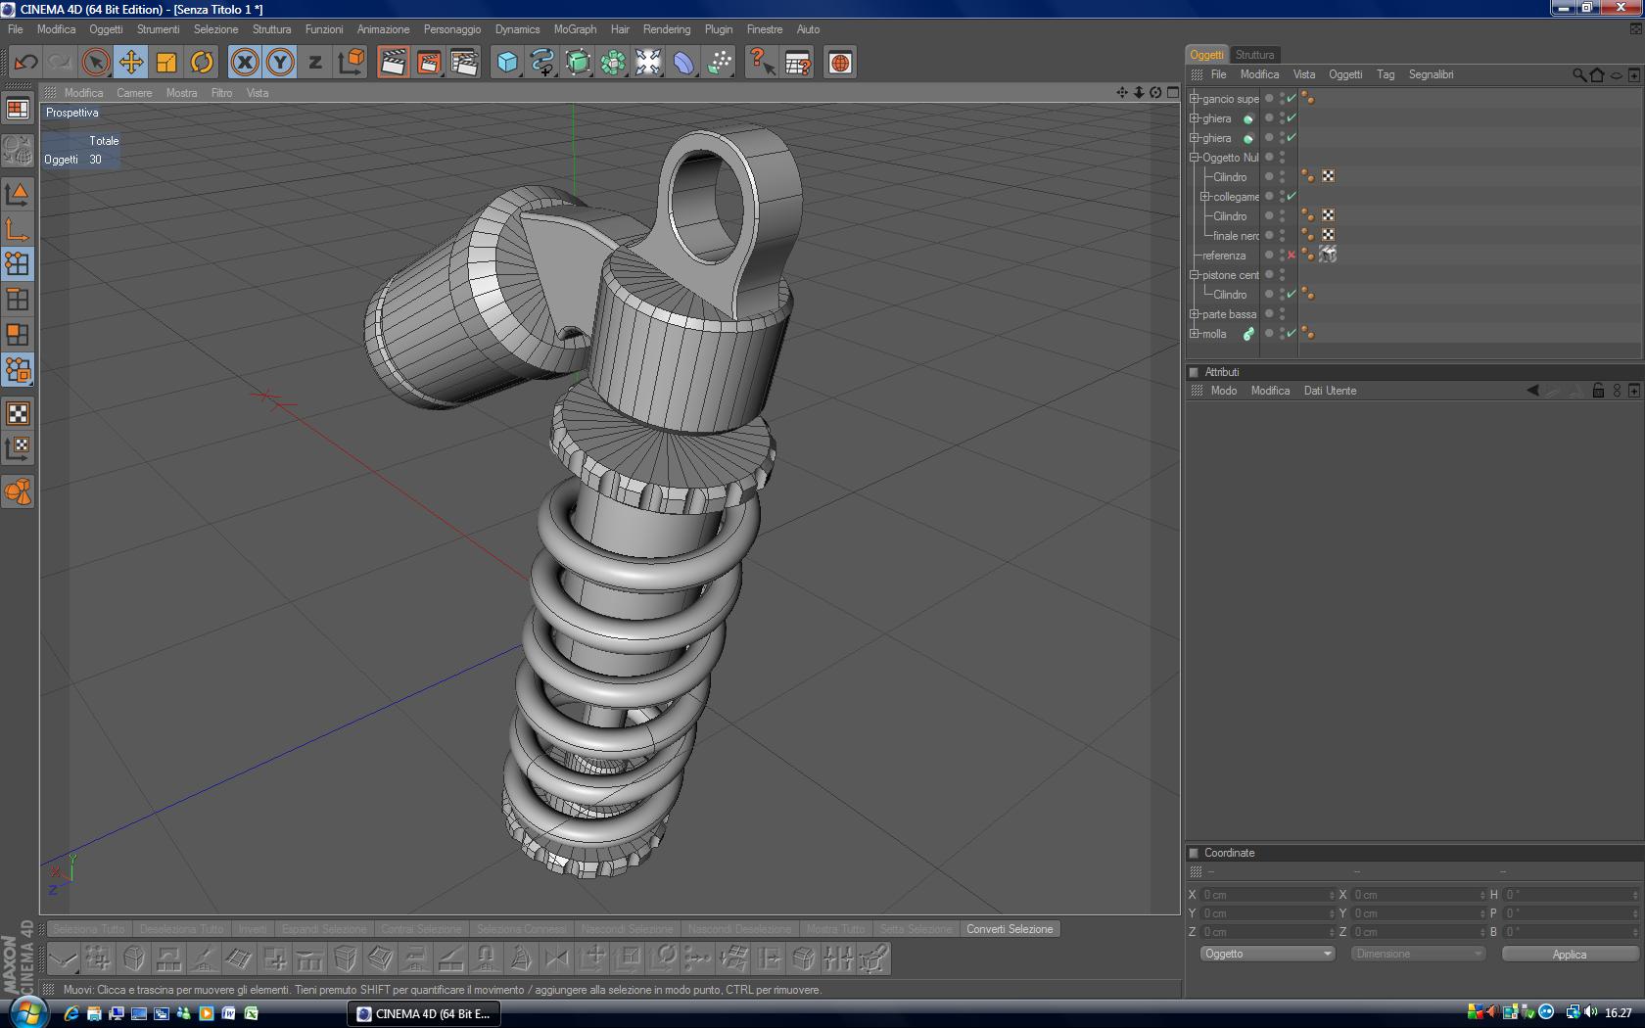Toggle enable checkmark for collegame
Viewport: 1645px width, 1028px height.
click(1292, 196)
